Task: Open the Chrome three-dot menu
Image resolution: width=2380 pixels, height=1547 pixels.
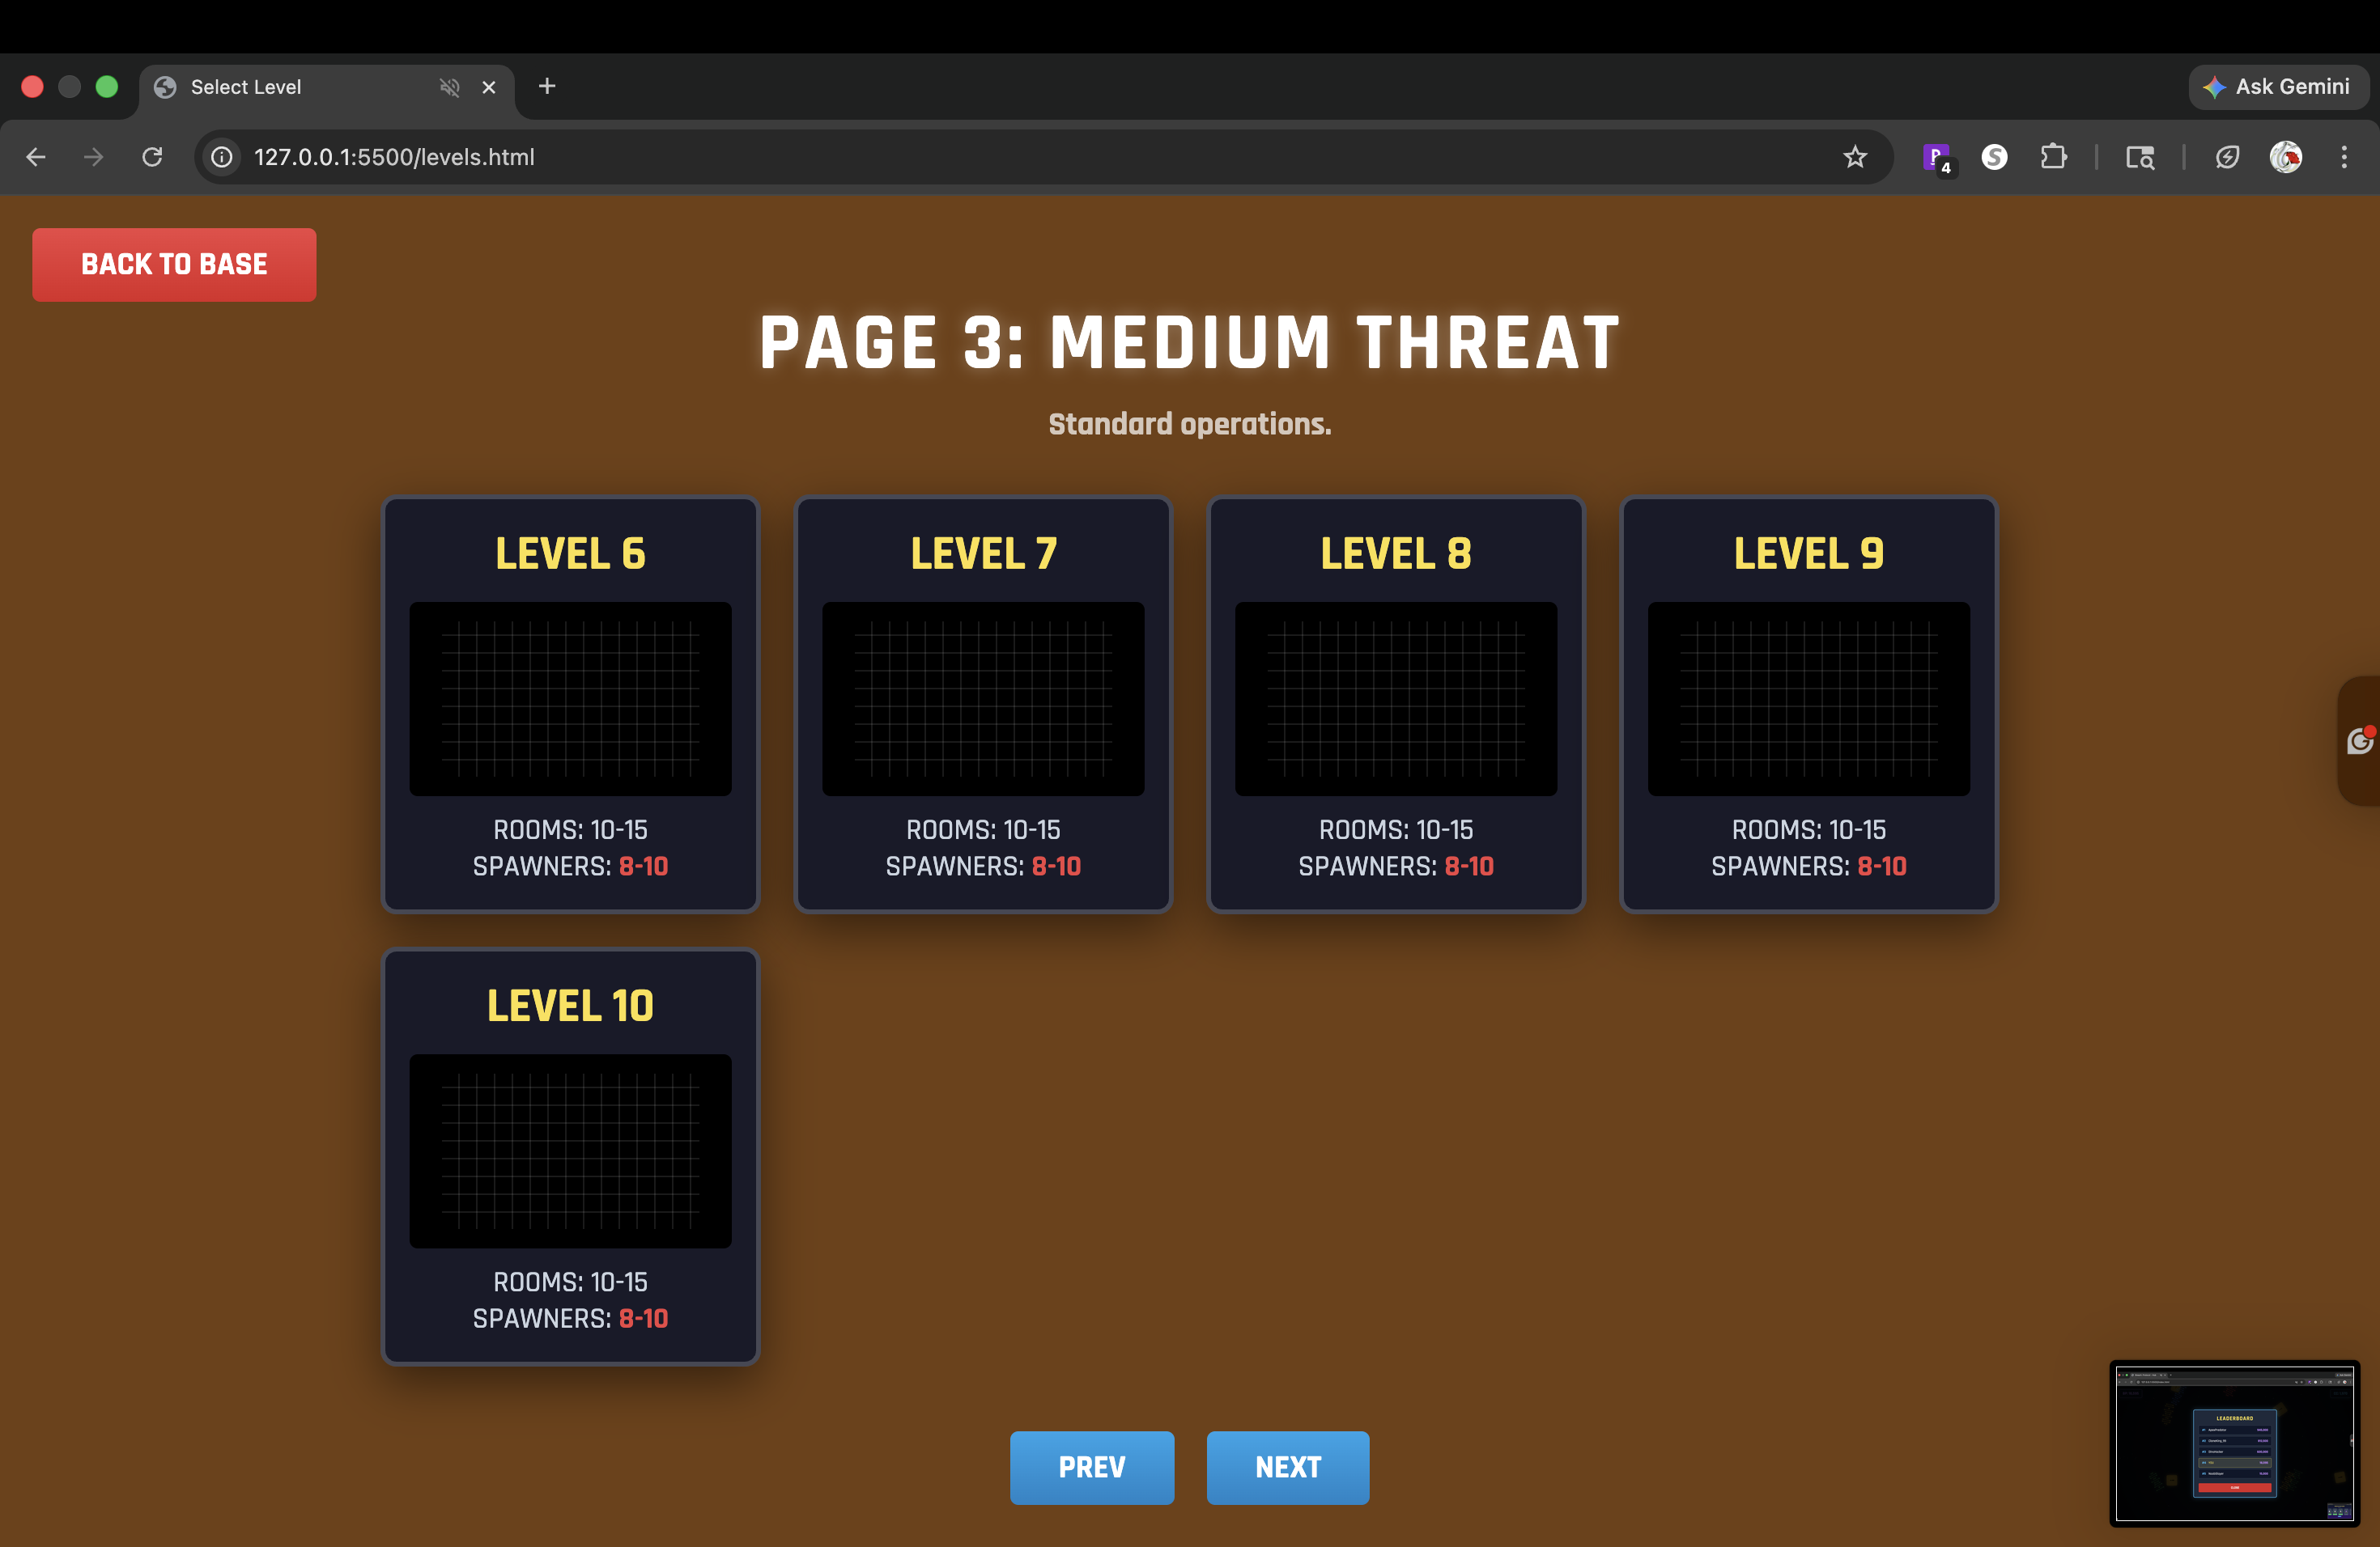Action: pyautogui.click(x=2343, y=157)
